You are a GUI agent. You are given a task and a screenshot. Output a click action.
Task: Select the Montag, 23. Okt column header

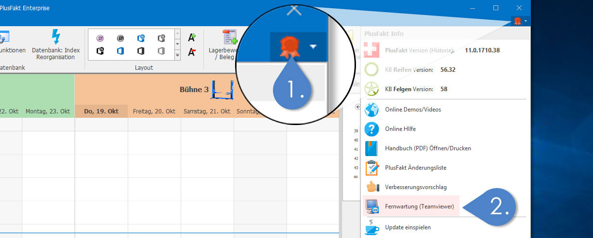[48, 111]
